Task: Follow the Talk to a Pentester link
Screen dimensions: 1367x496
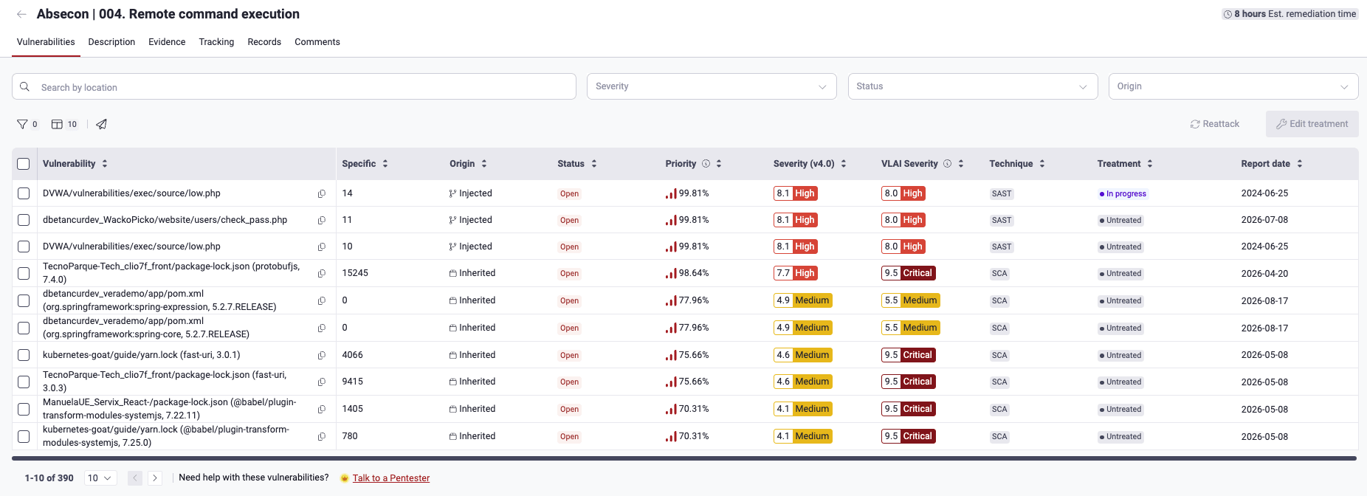Action: pyautogui.click(x=391, y=478)
